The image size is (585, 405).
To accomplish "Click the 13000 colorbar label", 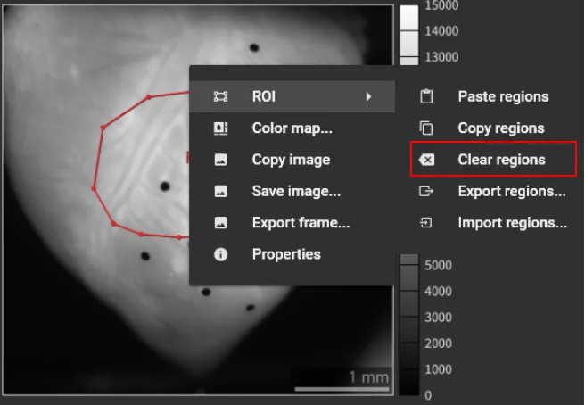I will tap(441, 57).
